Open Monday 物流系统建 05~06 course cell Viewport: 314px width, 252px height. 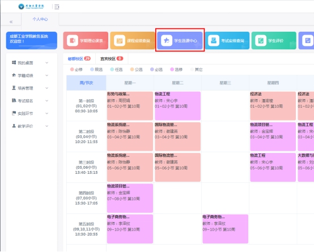click(130, 167)
